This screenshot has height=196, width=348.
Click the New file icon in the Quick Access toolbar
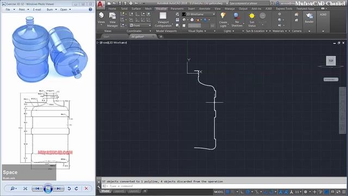pos(109,3)
